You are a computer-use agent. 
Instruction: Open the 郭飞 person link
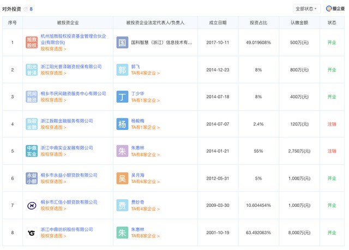[136, 67]
